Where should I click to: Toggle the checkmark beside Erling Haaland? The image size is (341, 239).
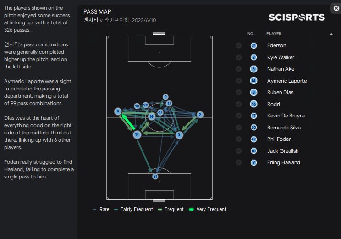239,162
